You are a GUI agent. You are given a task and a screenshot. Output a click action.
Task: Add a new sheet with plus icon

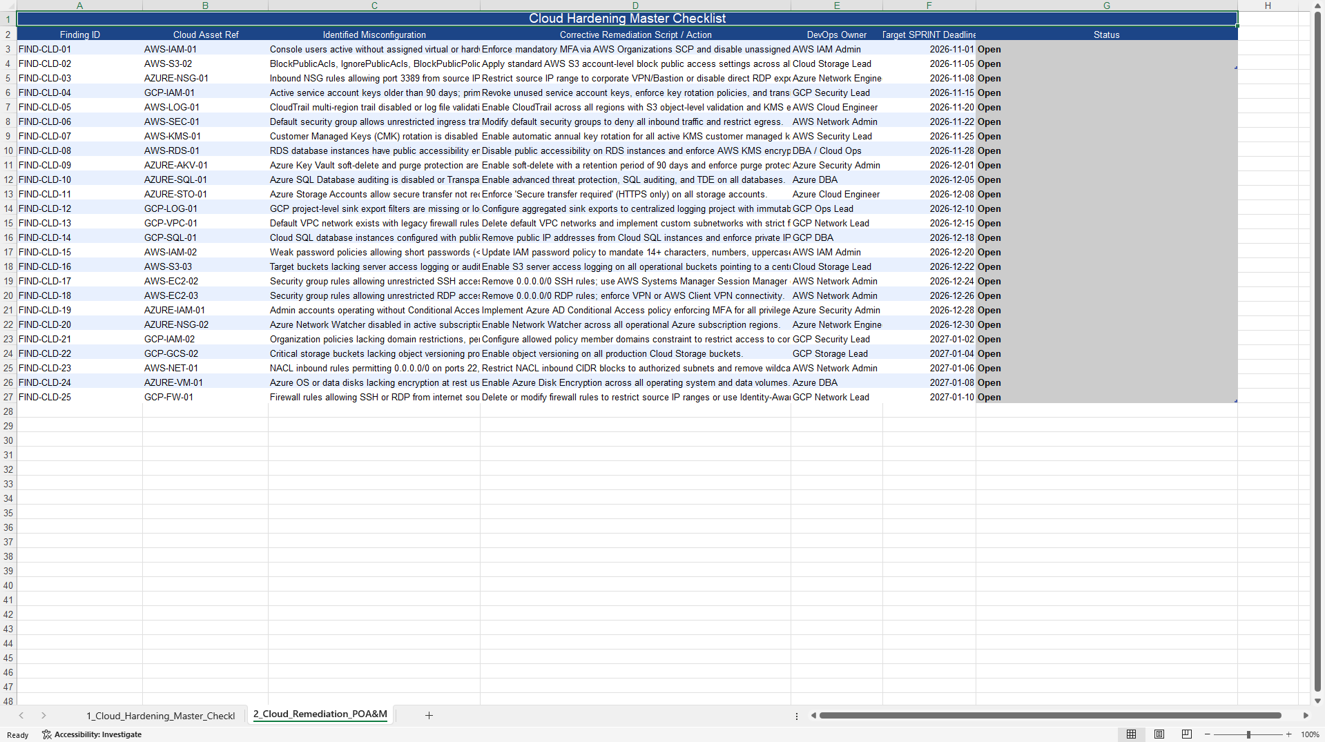click(429, 715)
